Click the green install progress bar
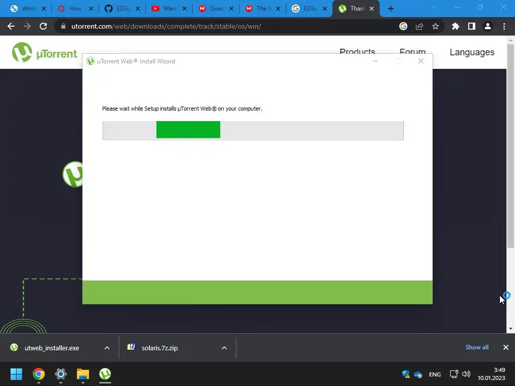 coord(188,130)
